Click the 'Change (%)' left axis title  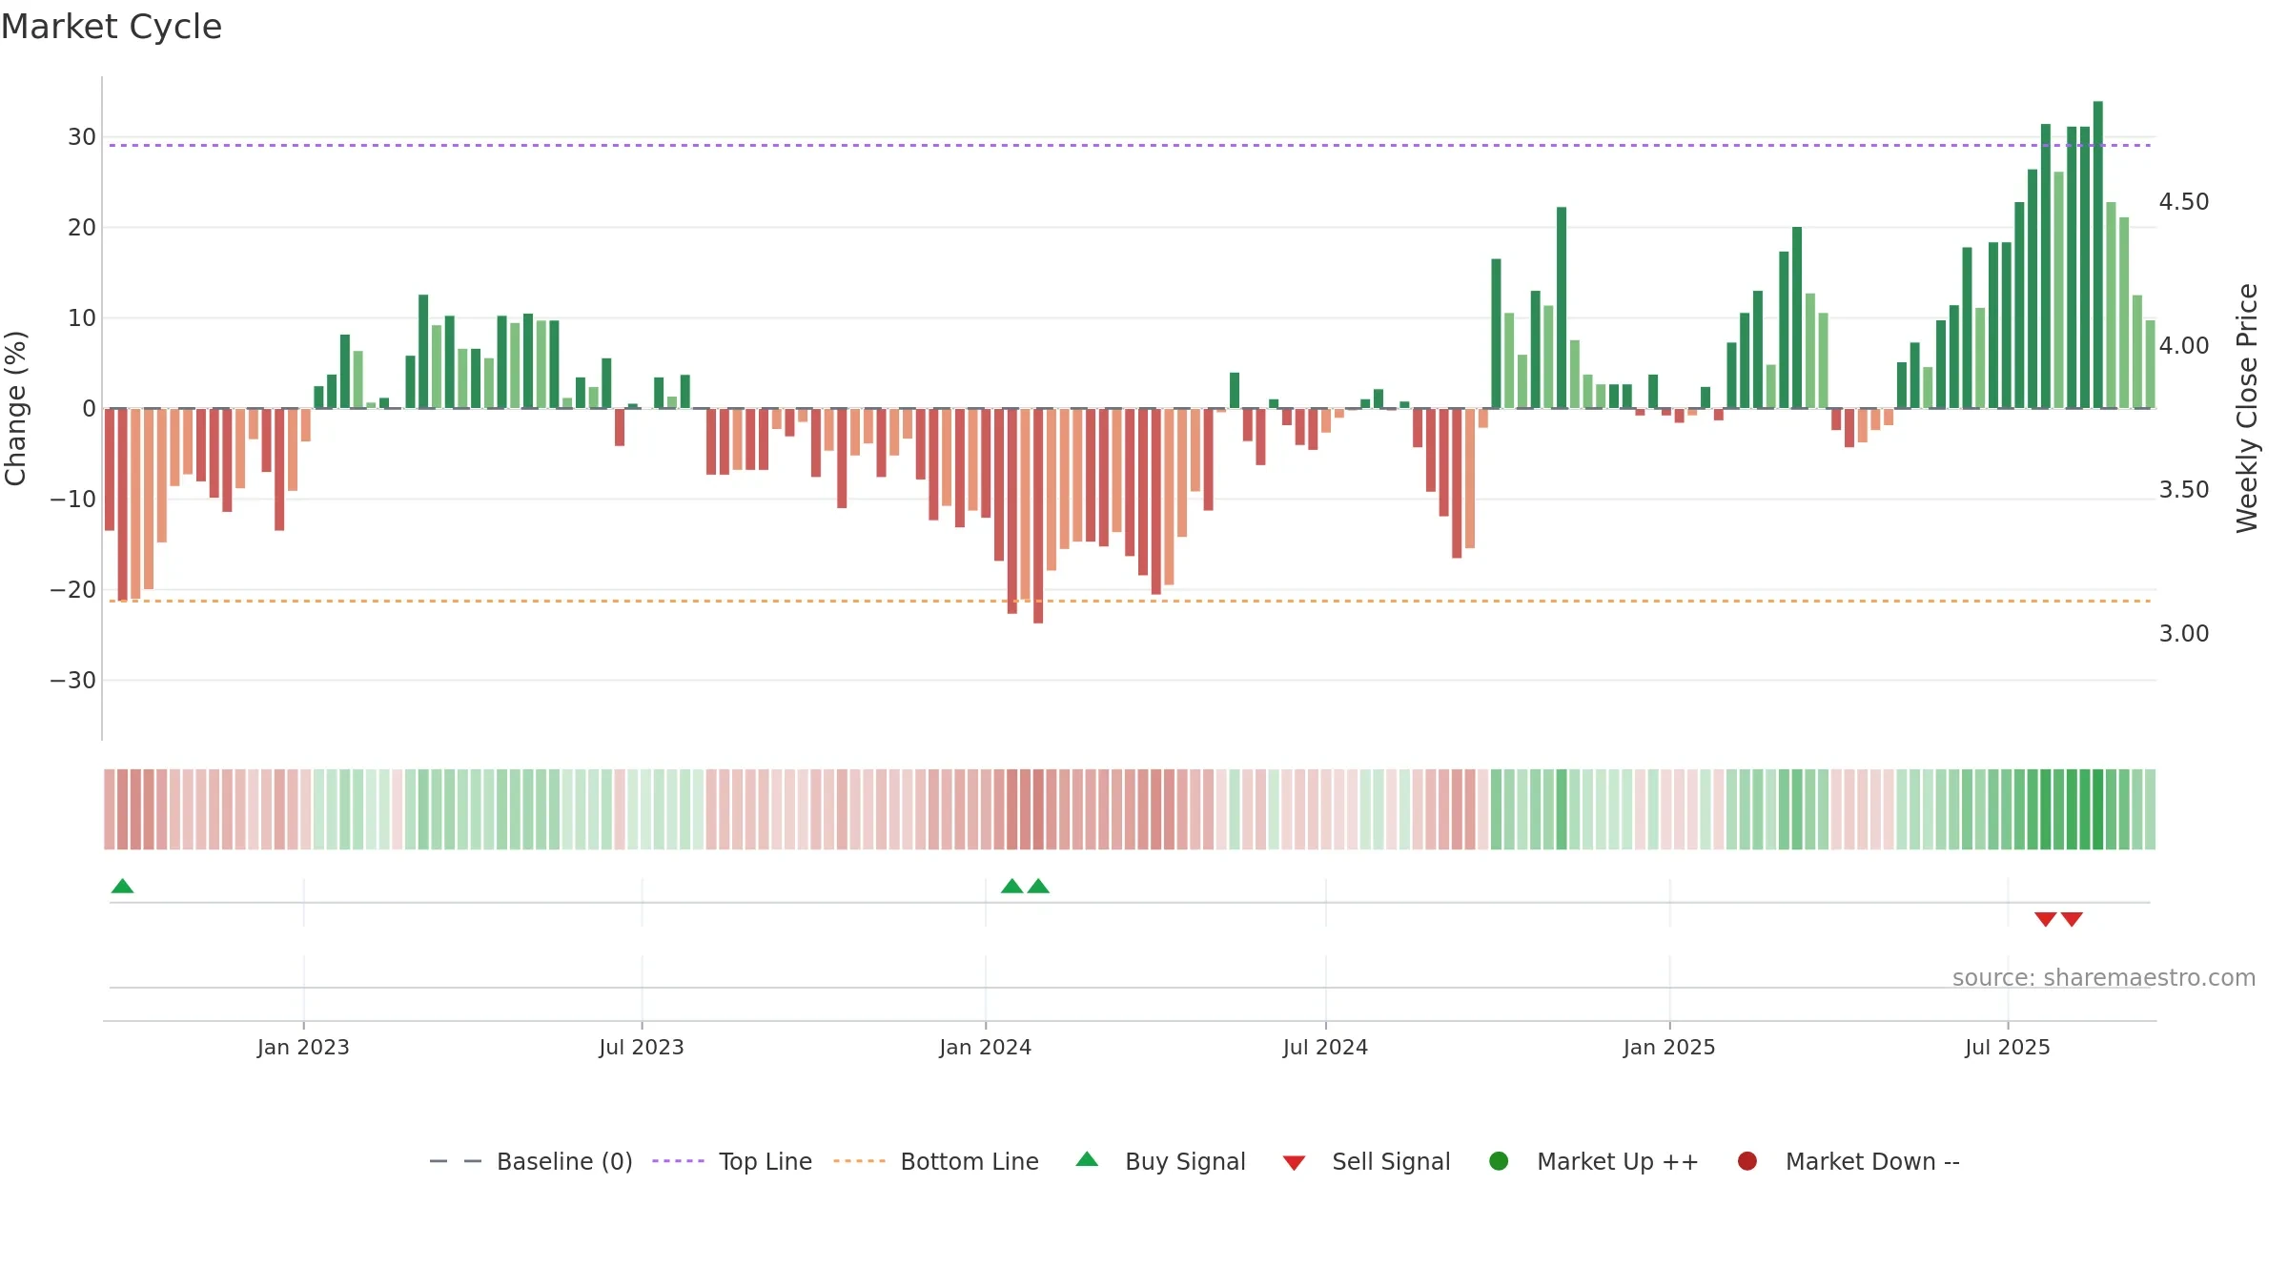pyautogui.click(x=15, y=408)
